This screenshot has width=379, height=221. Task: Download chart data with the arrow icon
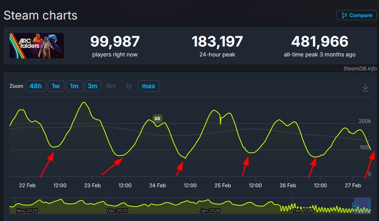click(365, 87)
